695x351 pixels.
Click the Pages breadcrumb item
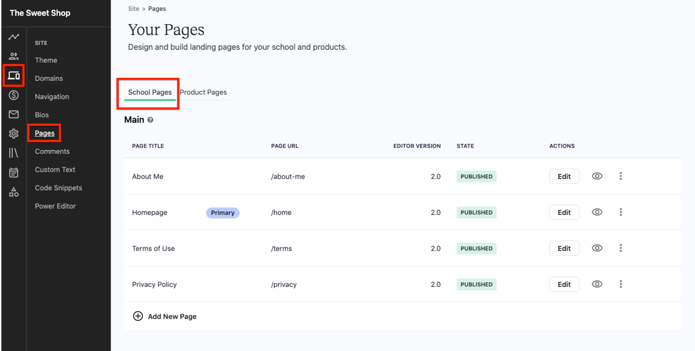[157, 9]
